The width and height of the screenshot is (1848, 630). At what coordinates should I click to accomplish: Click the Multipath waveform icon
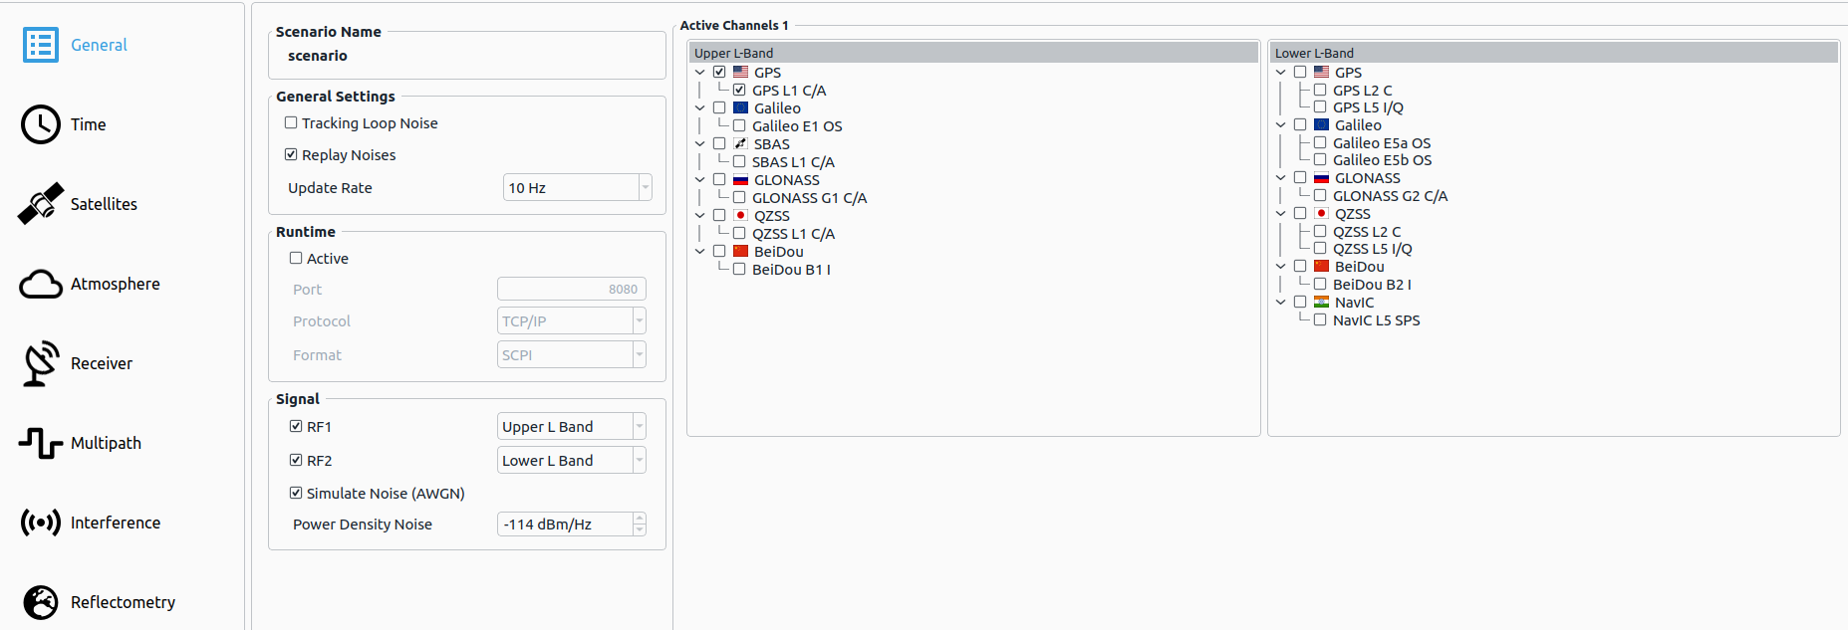tap(41, 443)
